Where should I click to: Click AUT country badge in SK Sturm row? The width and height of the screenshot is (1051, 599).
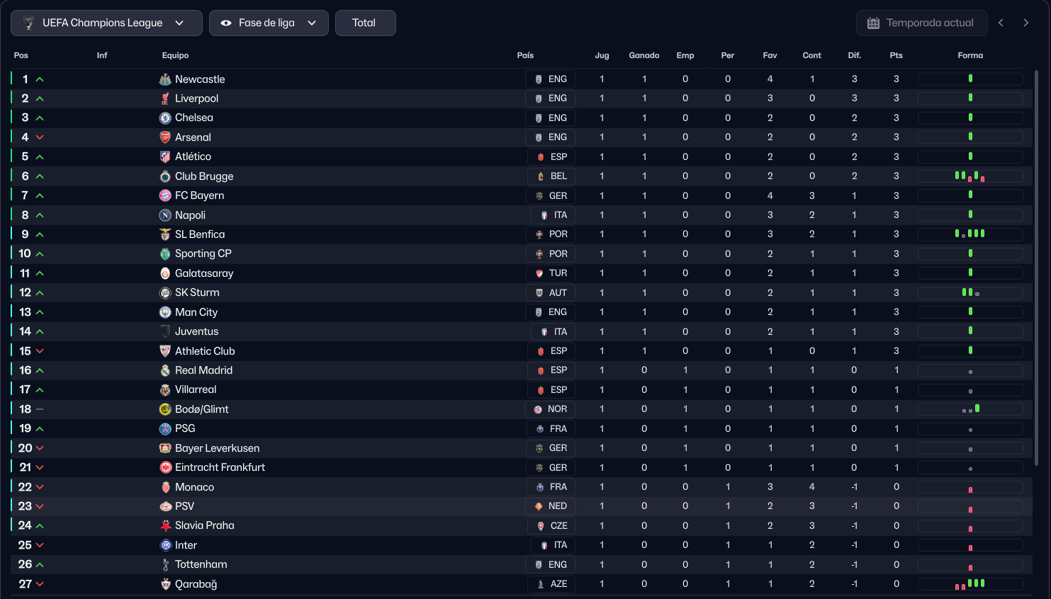click(551, 292)
